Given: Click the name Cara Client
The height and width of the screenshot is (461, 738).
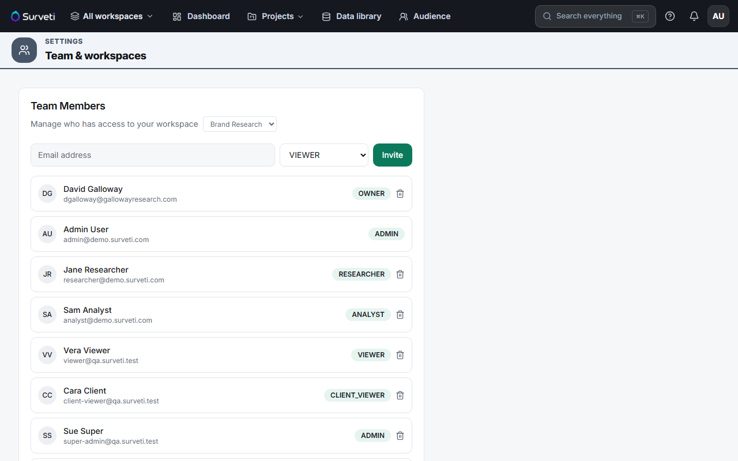Looking at the screenshot, I should (85, 391).
